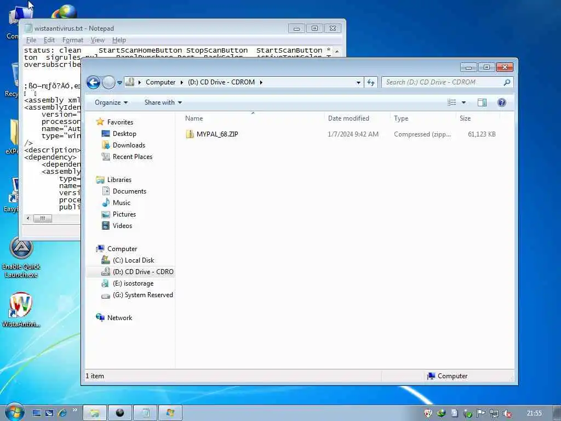Show more quick launch items chevron

point(75,410)
